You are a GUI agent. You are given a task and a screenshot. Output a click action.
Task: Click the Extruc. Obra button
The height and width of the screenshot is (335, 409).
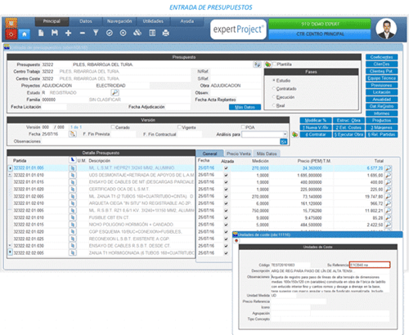coord(348,120)
